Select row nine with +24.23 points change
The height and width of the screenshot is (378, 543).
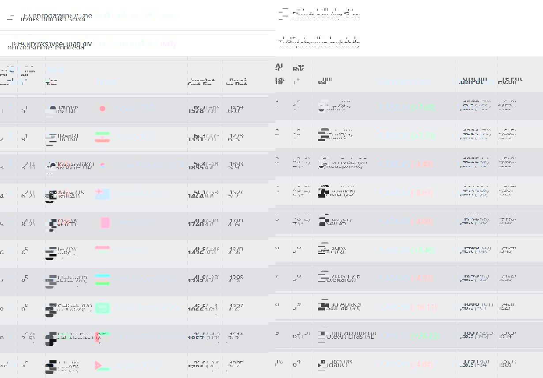(409, 336)
